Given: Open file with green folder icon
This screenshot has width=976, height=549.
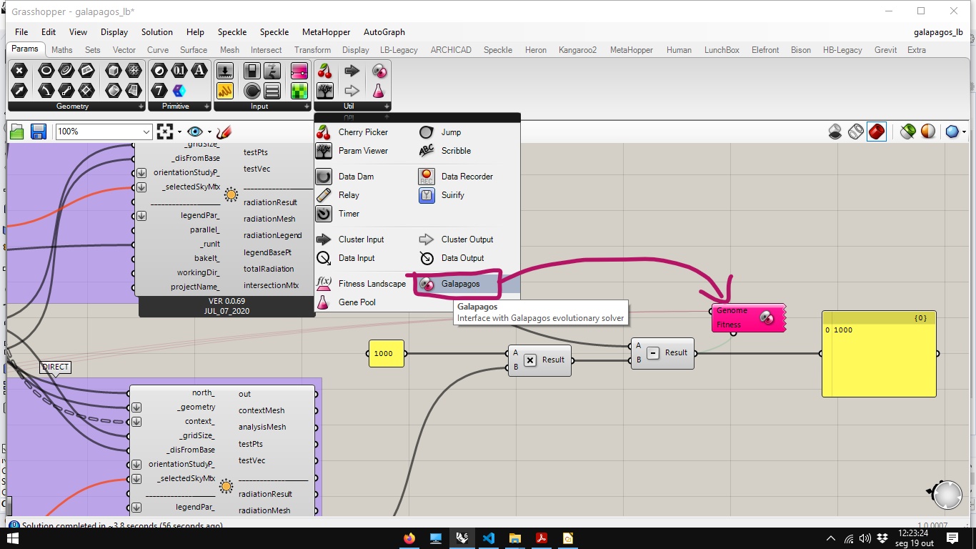Looking at the screenshot, I should click(x=17, y=132).
